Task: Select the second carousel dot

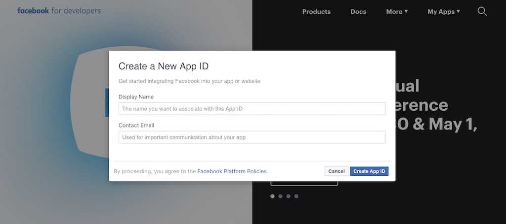Action: coord(281,196)
